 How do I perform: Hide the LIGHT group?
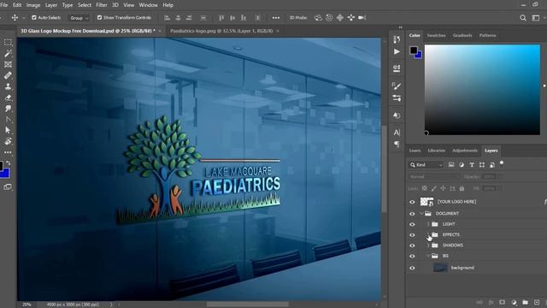coord(412,224)
